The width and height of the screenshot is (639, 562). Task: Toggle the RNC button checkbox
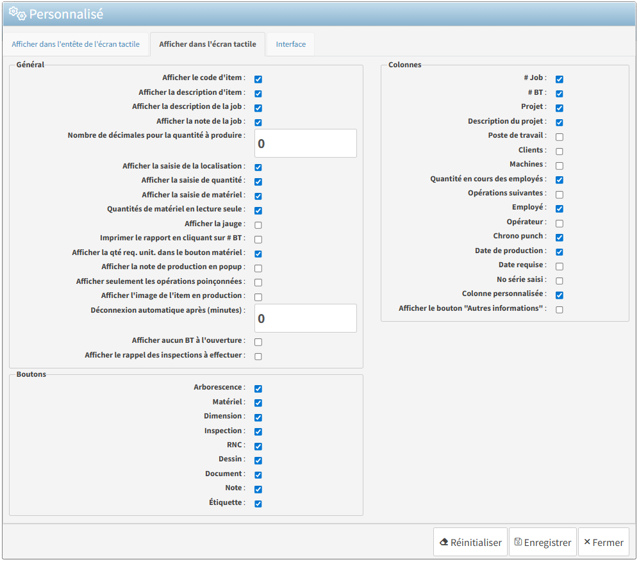click(258, 447)
